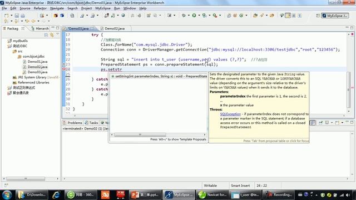Minimize the Package Explorer view

(53, 28)
